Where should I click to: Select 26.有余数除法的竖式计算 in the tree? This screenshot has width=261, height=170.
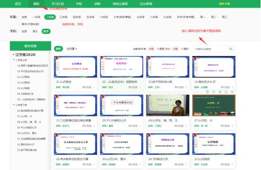click(30, 111)
